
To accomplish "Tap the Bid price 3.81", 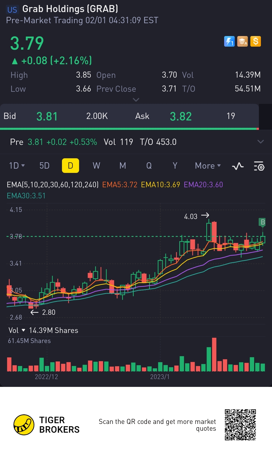I will tap(47, 116).
